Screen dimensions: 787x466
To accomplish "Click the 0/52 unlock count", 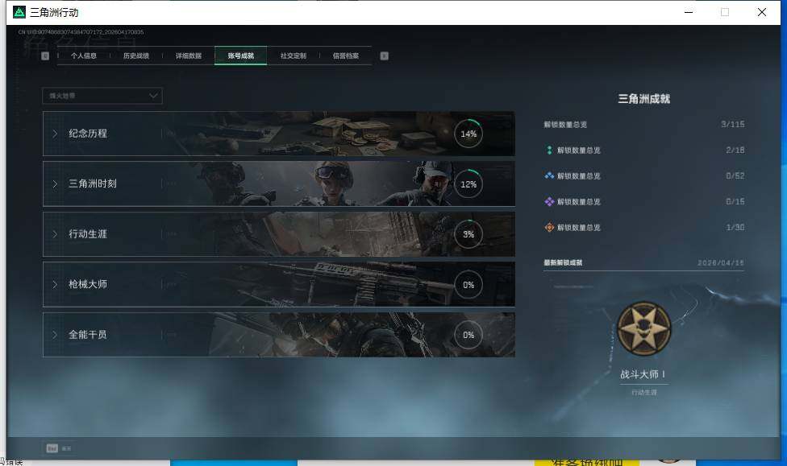I will click(x=735, y=176).
